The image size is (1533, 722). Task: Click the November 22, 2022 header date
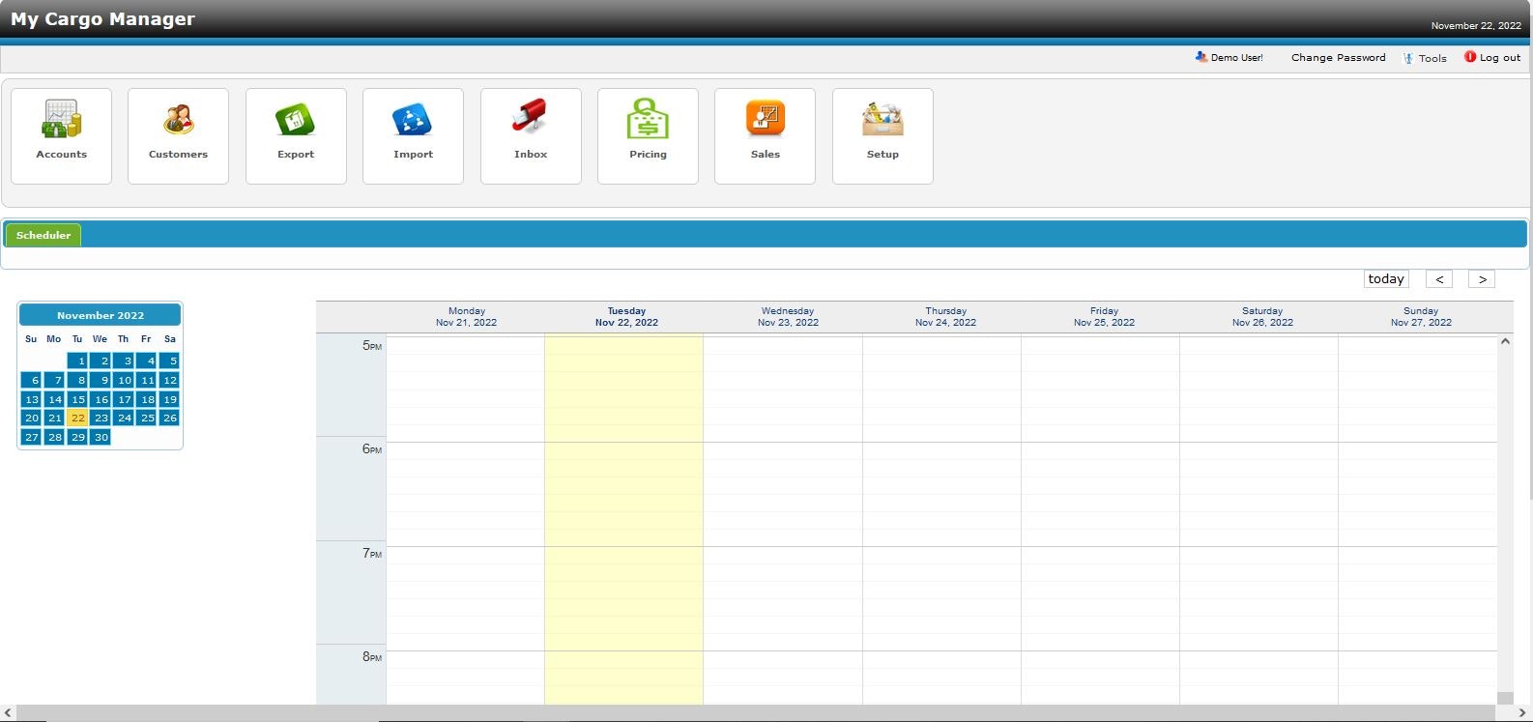(1476, 26)
